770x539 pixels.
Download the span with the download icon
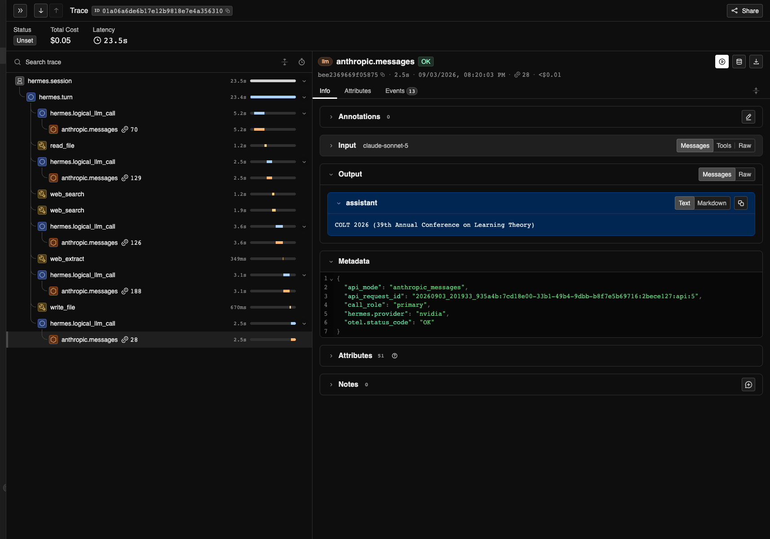coord(756,62)
